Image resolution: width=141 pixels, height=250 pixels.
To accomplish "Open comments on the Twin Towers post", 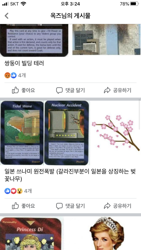I will point(70,90).
